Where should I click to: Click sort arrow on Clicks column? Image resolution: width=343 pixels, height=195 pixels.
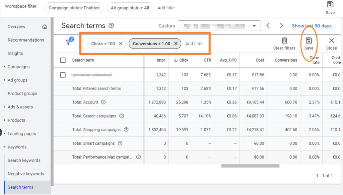[x=176, y=60]
